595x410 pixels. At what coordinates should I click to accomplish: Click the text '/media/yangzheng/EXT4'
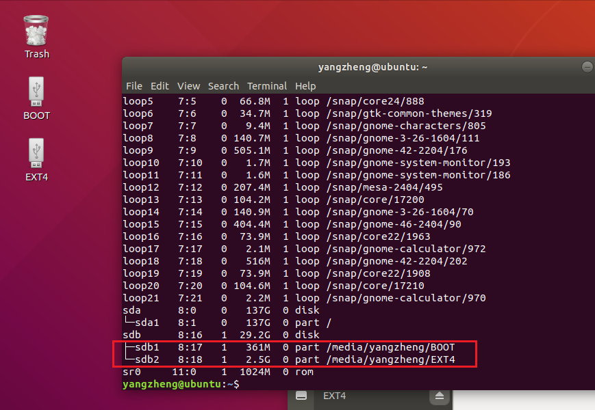390,359
